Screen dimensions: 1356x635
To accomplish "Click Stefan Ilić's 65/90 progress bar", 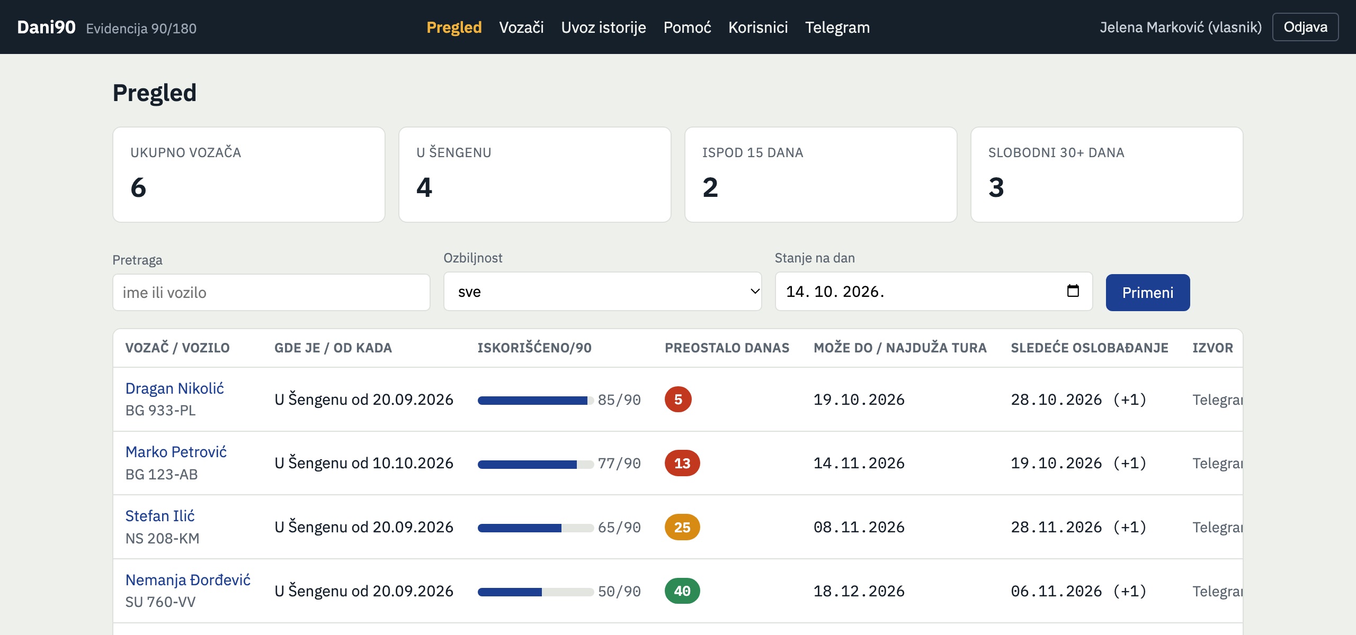I will (x=536, y=528).
